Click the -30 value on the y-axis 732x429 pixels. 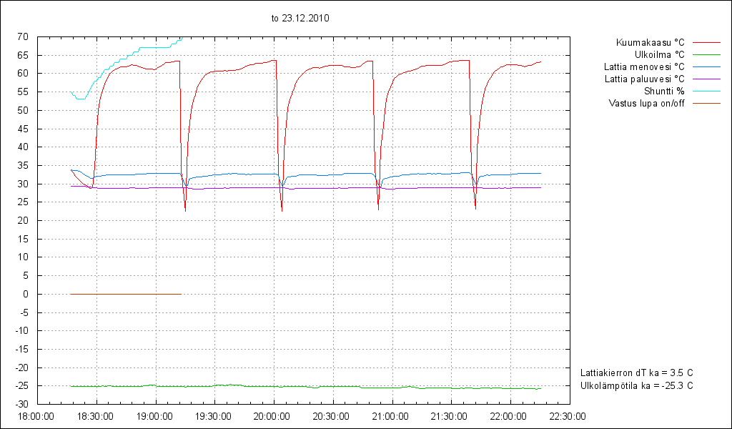tap(21, 404)
